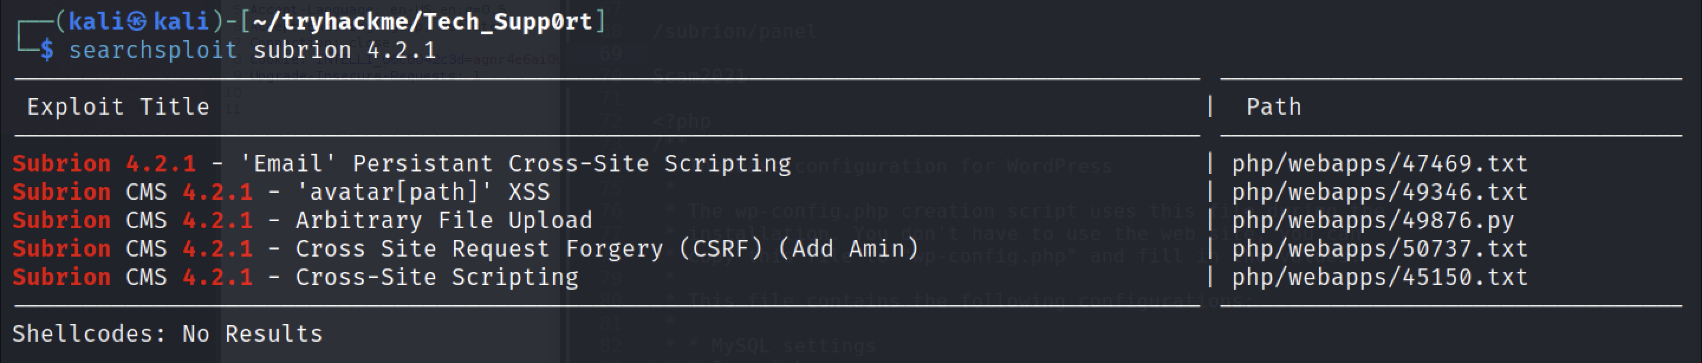Screen dimensions: 1702x363
Task: Click path php/webapps/49346.txt
Action: (1381, 192)
